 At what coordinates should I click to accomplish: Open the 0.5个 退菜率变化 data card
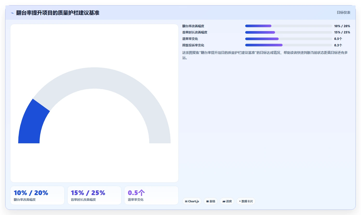(151, 195)
